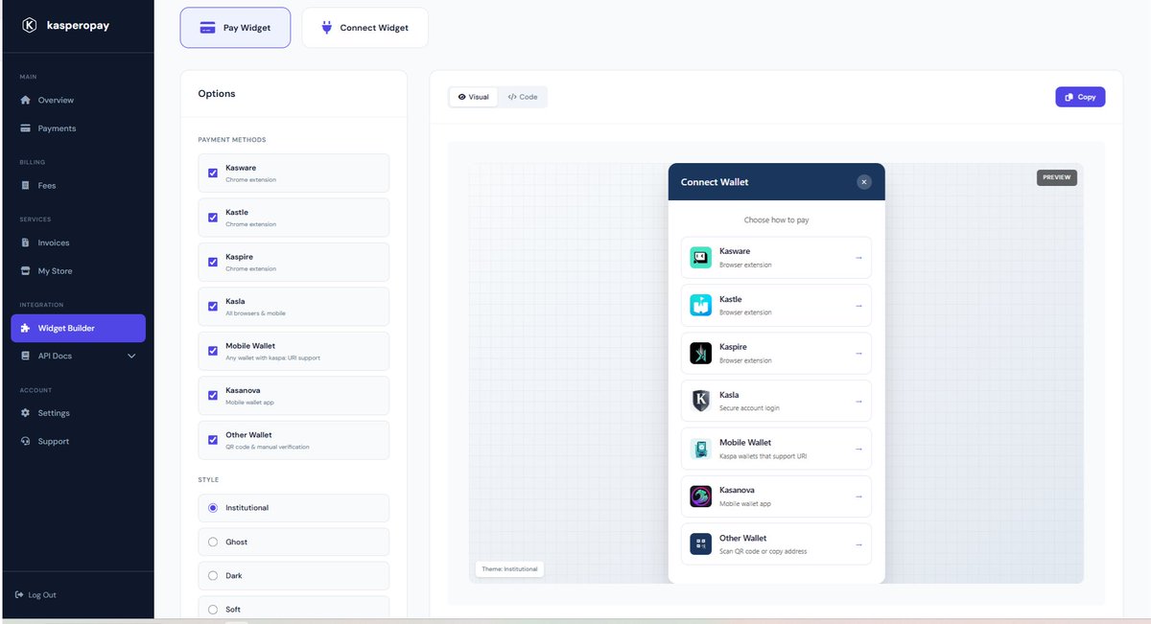Click the Copy button
This screenshot has width=1151, height=624.
1080,97
